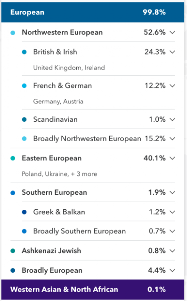This screenshot has height=301, width=187.
Task: Select the Ashkenazi Jewish label
Action: [x=51, y=251]
